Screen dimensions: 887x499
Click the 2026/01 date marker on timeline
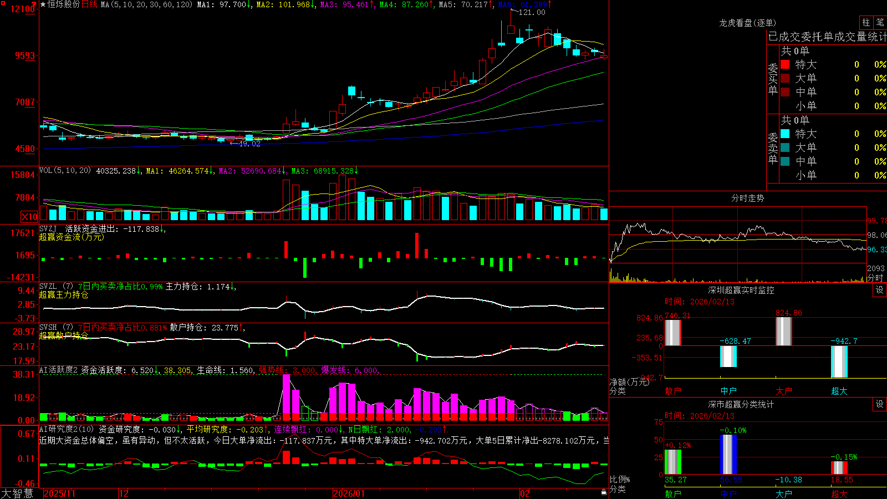coord(349,493)
